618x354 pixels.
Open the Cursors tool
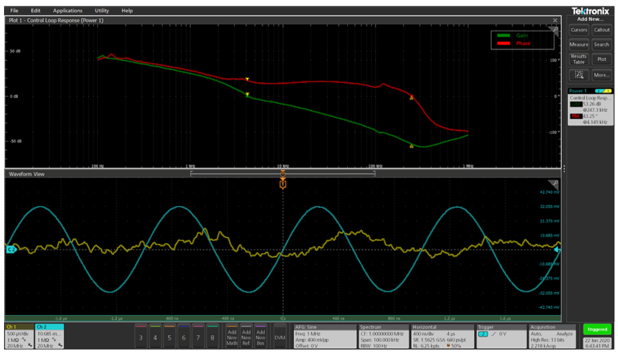pyautogui.click(x=579, y=30)
